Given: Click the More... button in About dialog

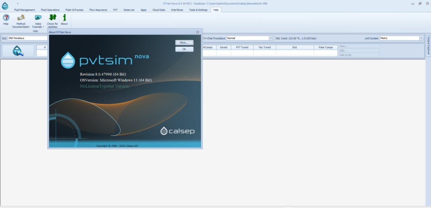Looking at the screenshot, I should (184, 43).
